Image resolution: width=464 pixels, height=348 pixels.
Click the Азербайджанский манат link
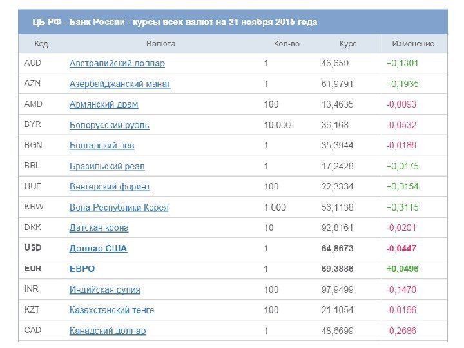pyautogui.click(x=120, y=84)
